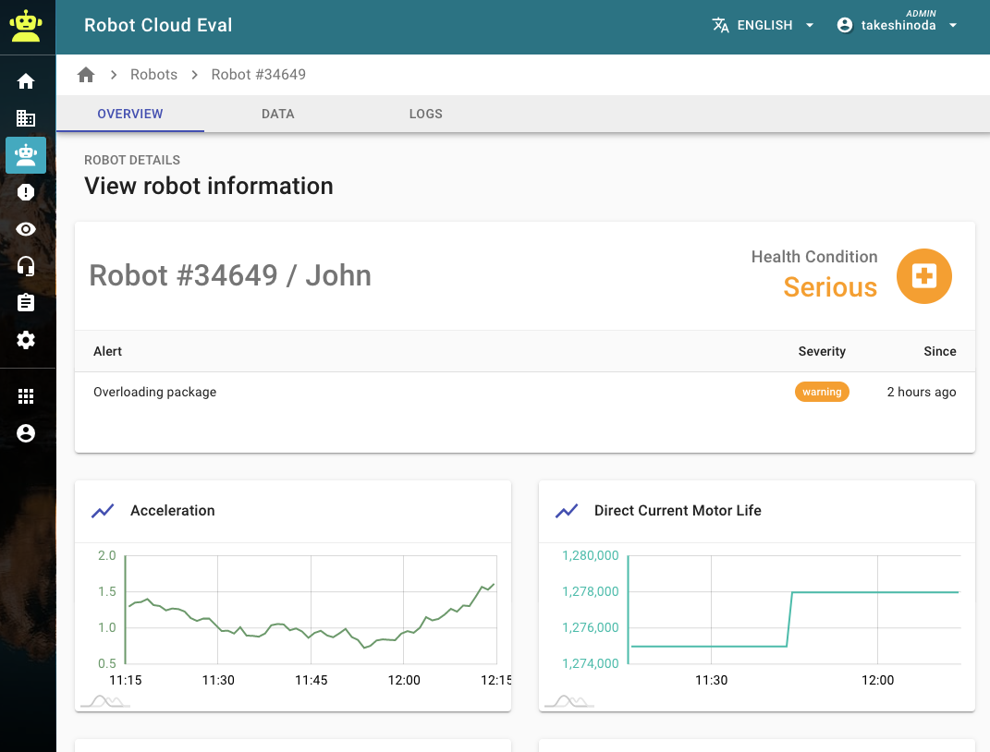
Task: Select the OVERVIEW tab
Action: point(130,114)
